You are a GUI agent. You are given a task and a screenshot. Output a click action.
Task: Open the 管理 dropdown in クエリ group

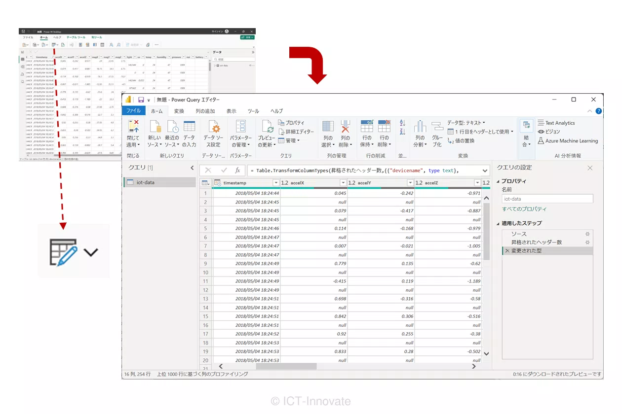[289, 140]
